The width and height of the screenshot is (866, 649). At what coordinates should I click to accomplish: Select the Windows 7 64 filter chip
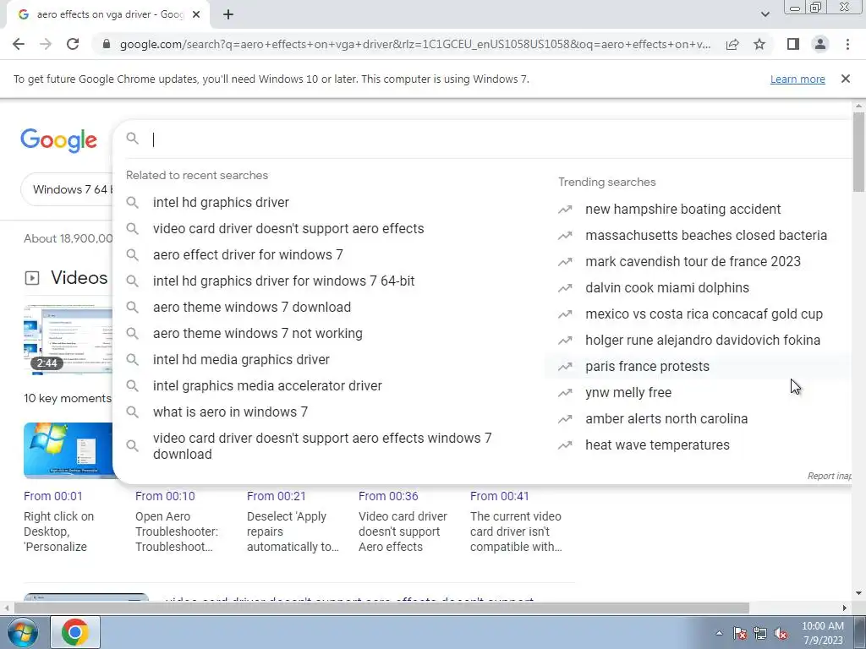pos(68,189)
